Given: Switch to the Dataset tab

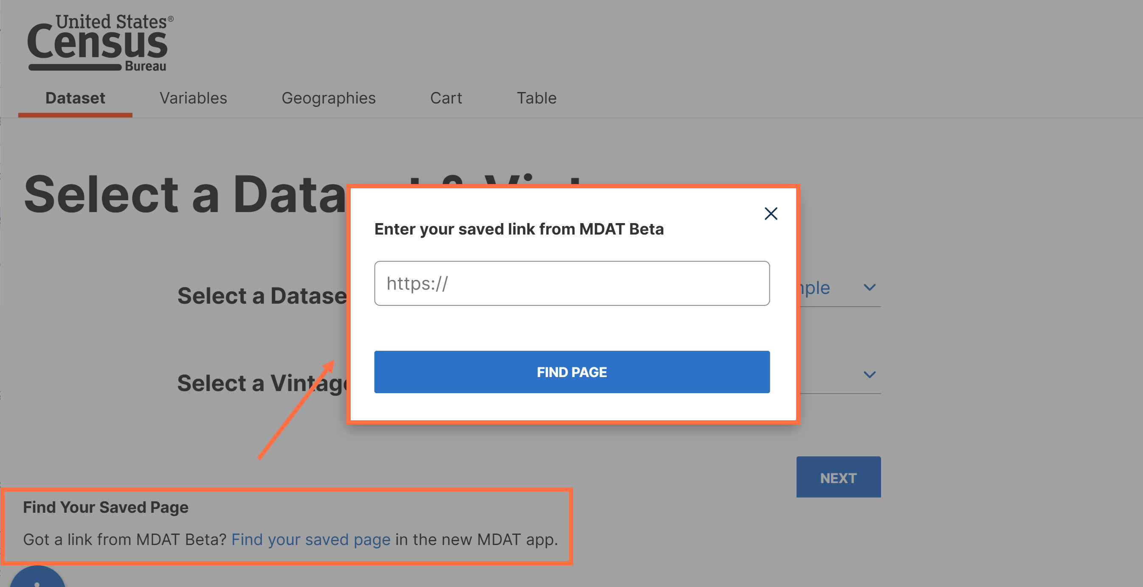Looking at the screenshot, I should (x=75, y=98).
